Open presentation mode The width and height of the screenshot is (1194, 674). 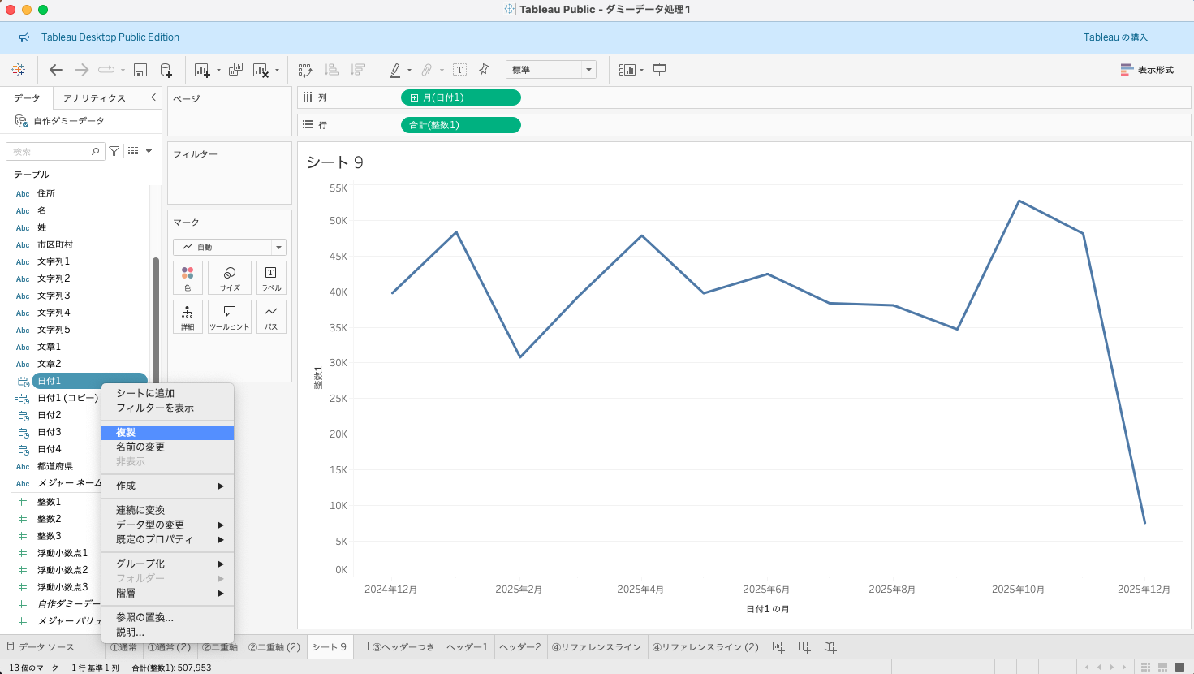[659, 70]
